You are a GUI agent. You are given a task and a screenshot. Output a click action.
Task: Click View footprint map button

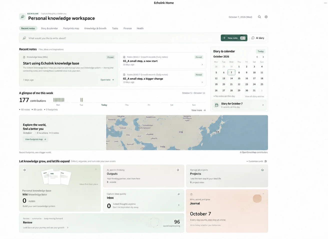click(x=36, y=139)
